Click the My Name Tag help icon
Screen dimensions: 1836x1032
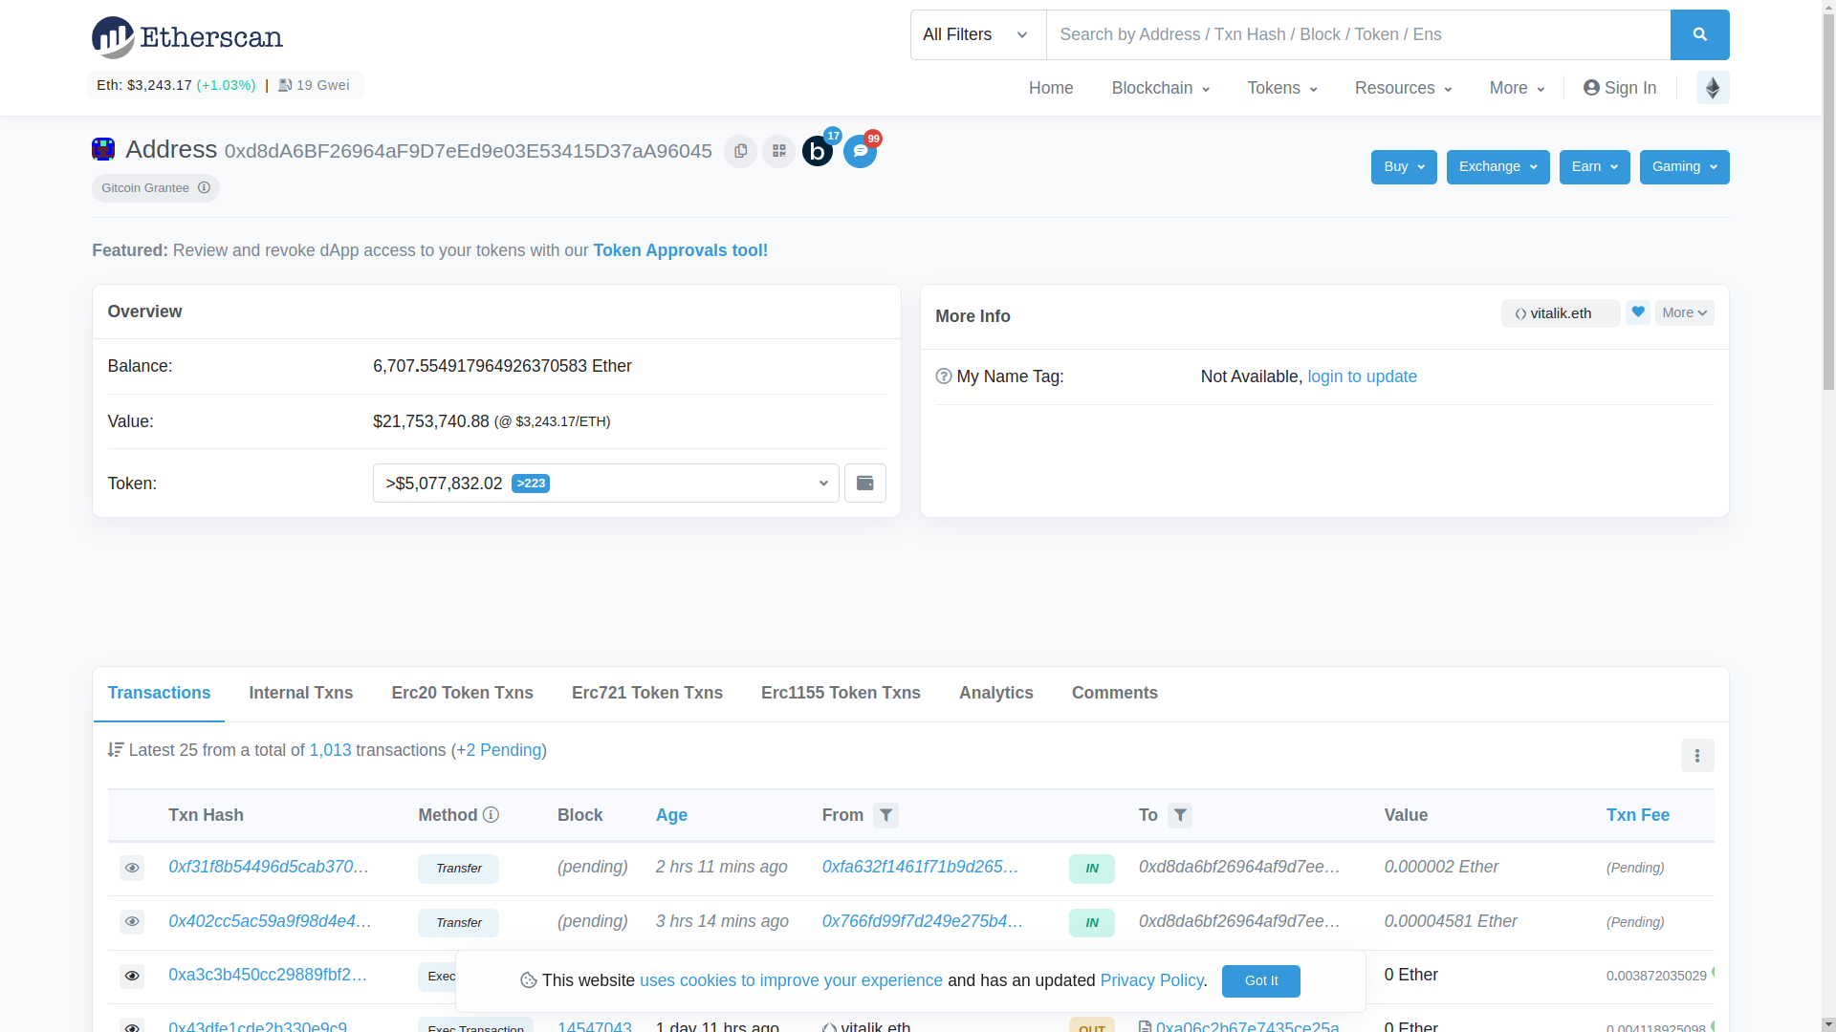tap(944, 376)
